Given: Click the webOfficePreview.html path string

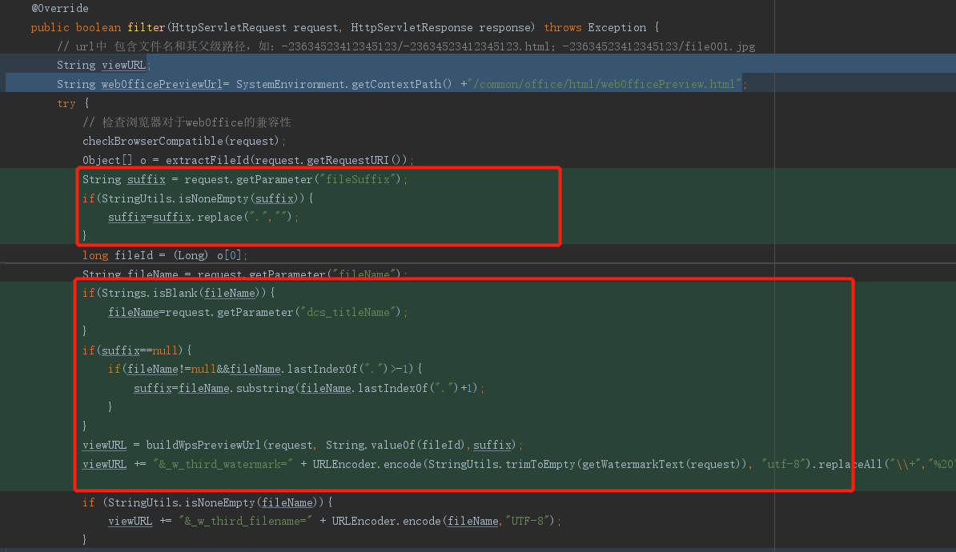Looking at the screenshot, I should (x=605, y=84).
